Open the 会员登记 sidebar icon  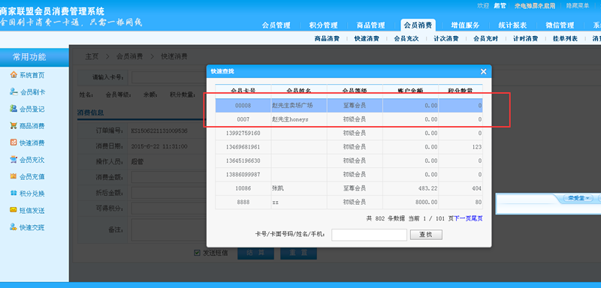tap(14, 109)
